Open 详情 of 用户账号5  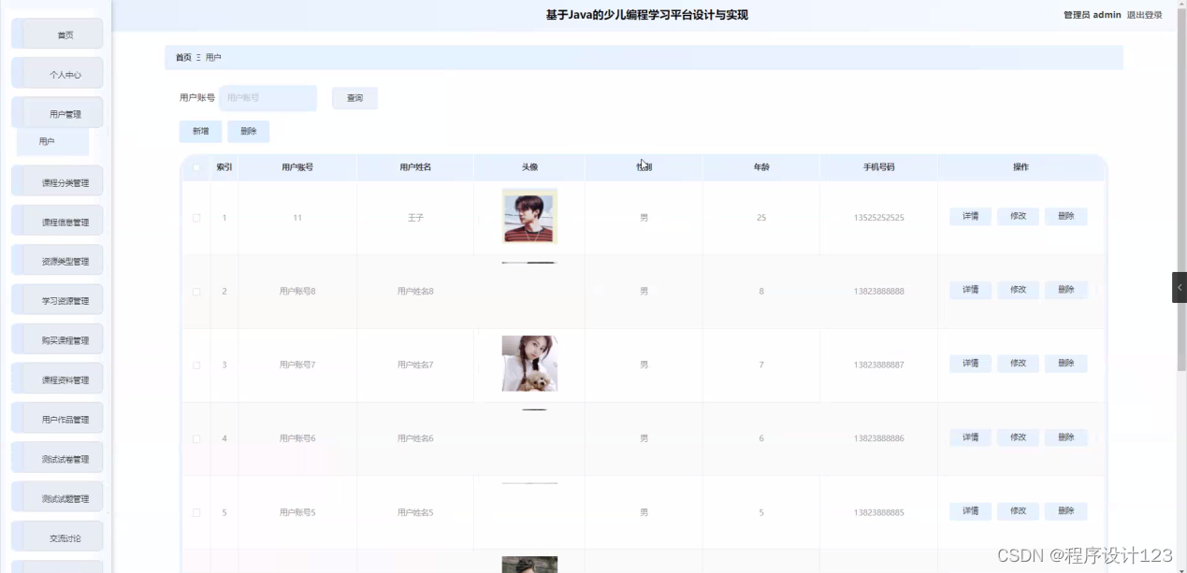[970, 511]
